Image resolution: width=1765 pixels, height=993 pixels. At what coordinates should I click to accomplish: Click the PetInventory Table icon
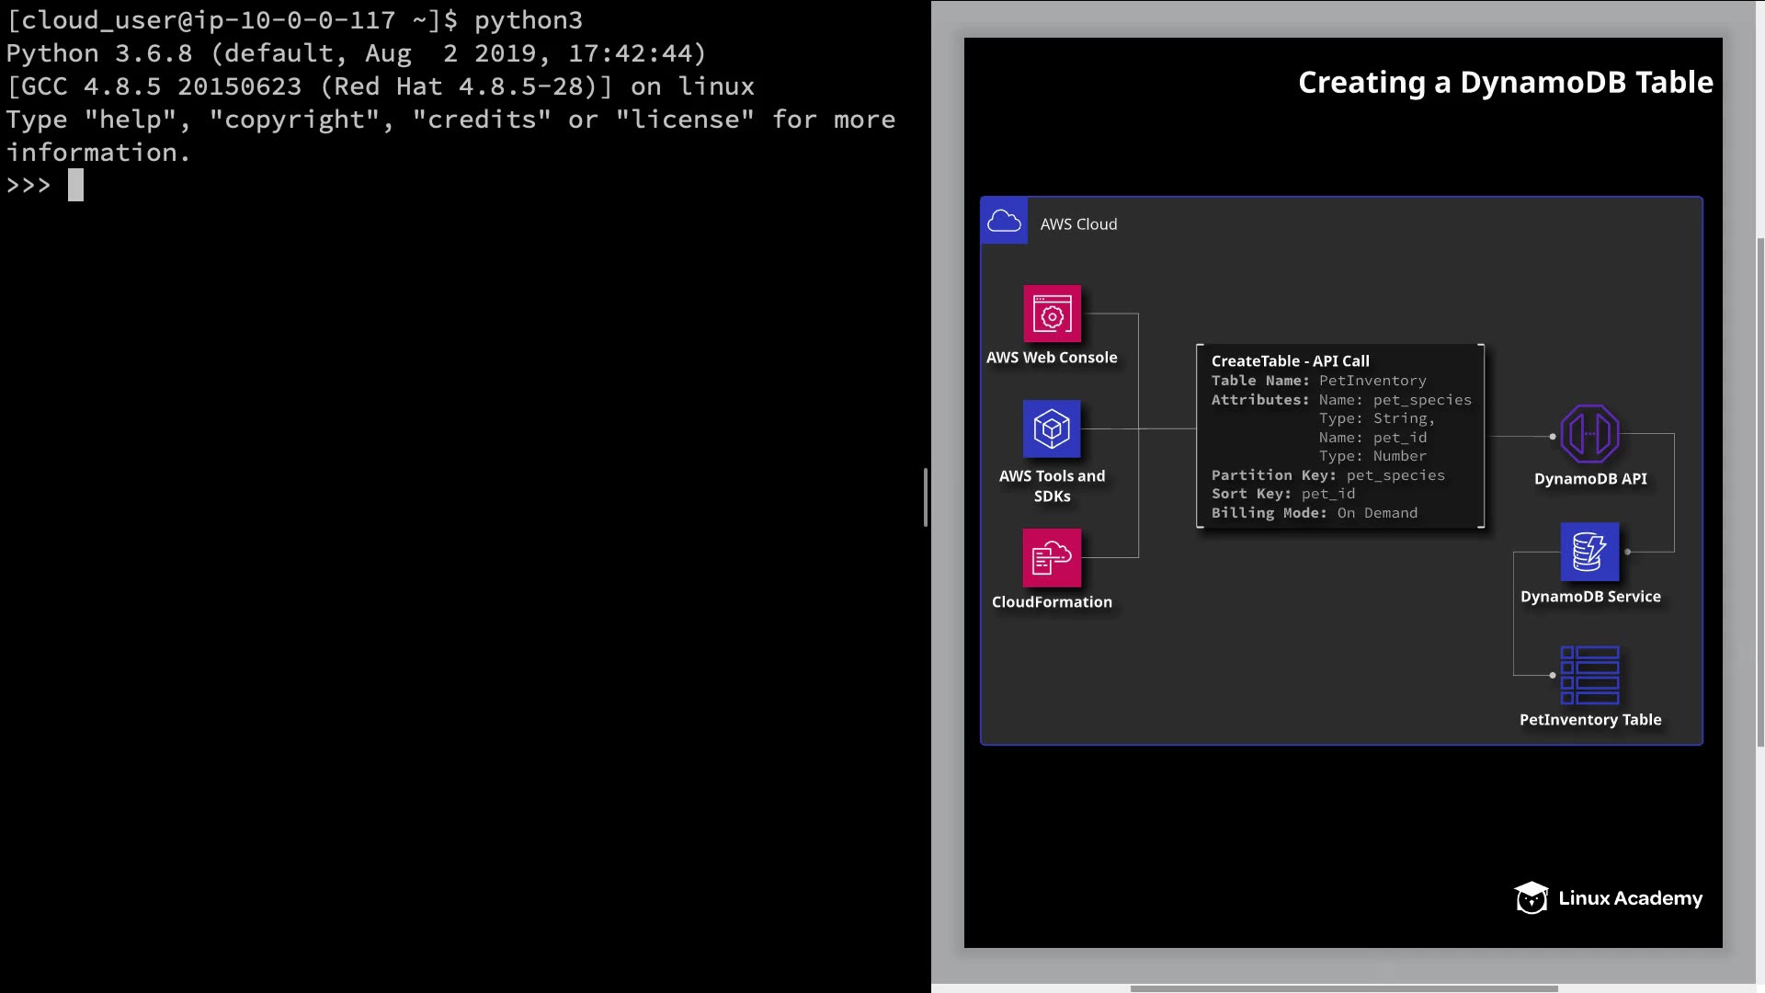pyautogui.click(x=1589, y=675)
